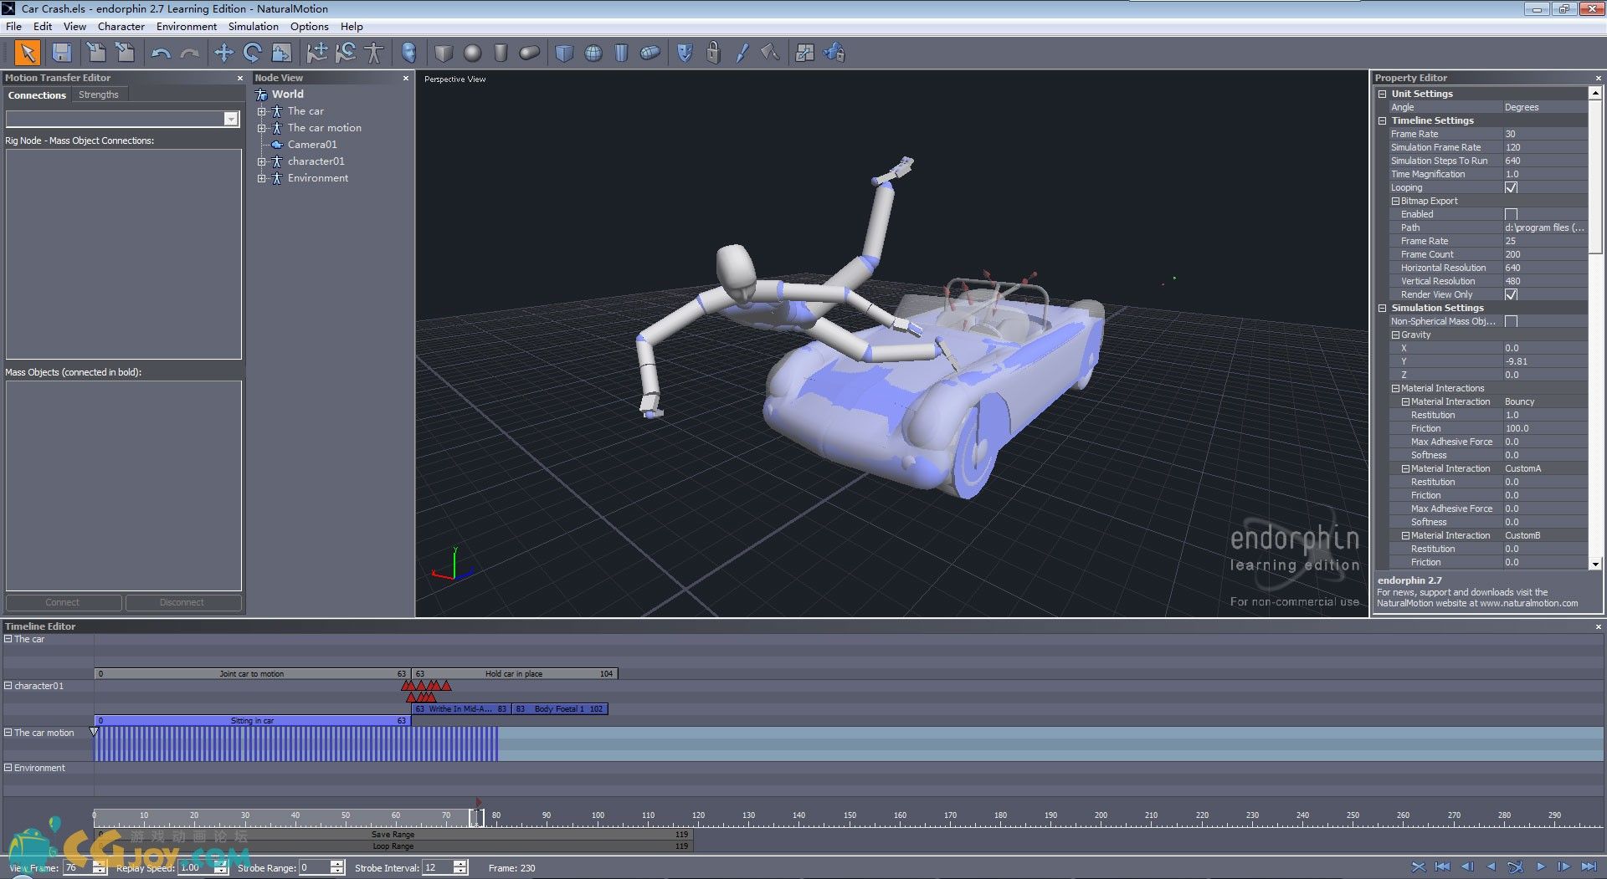This screenshot has width=1607, height=879.
Task: Click the blue mask behaviour icon
Action: tap(685, 53)
